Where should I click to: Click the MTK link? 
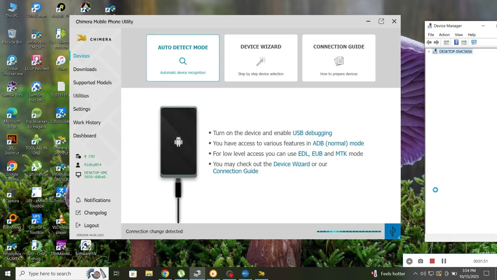[x=341, y=154]
